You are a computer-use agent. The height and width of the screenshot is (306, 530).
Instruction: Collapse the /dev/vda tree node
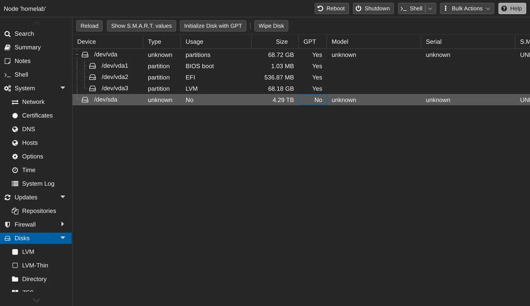pos(77,55)
